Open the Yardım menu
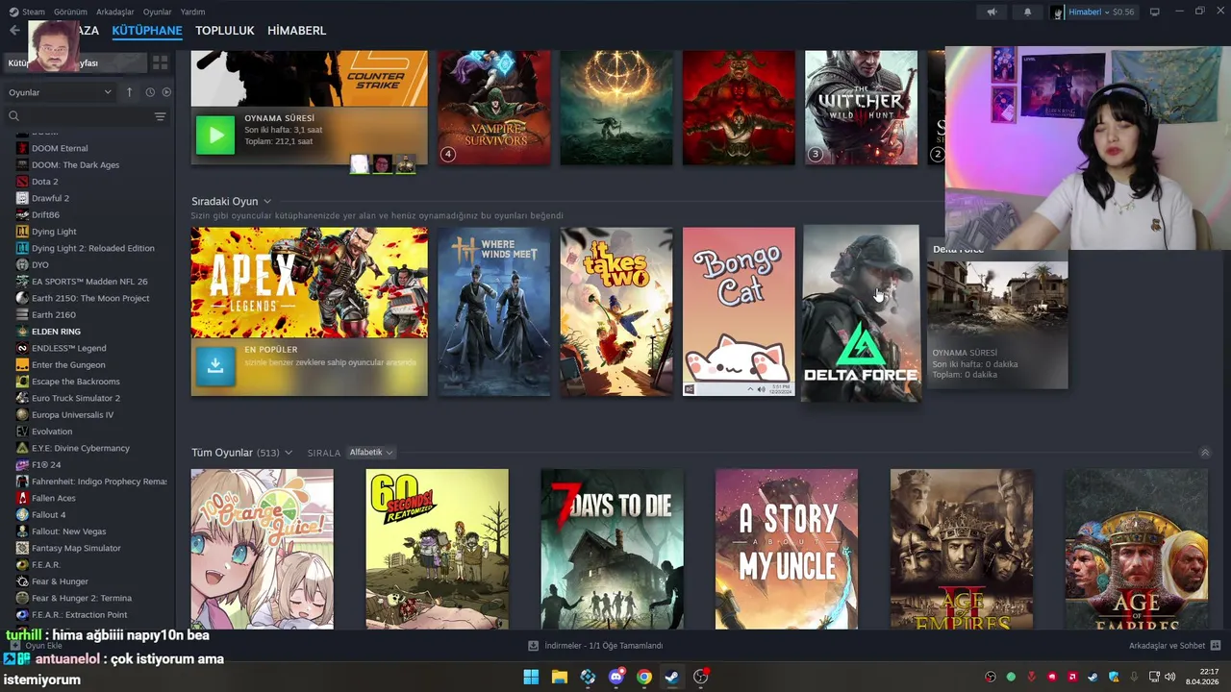This screenshot has width=1231, height=692. 192,12
